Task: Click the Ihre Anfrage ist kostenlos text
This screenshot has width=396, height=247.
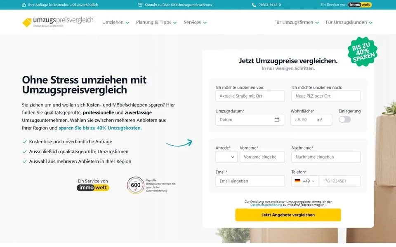Action: pos(63,5)
